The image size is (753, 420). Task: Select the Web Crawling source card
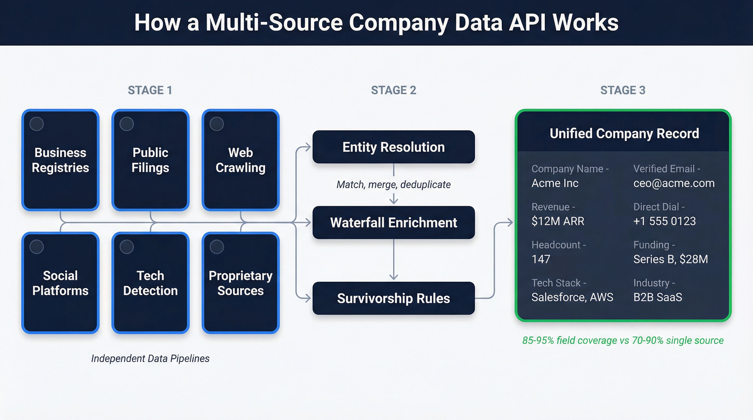(240, 160)
